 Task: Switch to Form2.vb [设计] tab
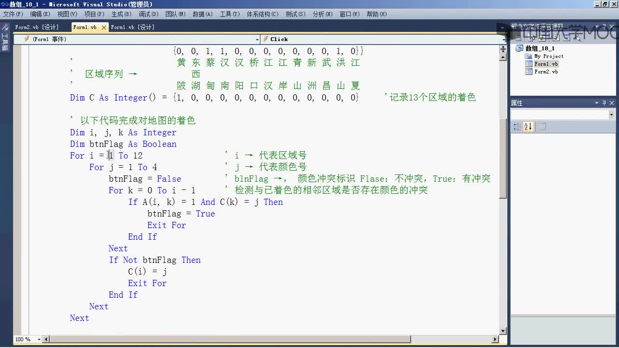[37, 28]
